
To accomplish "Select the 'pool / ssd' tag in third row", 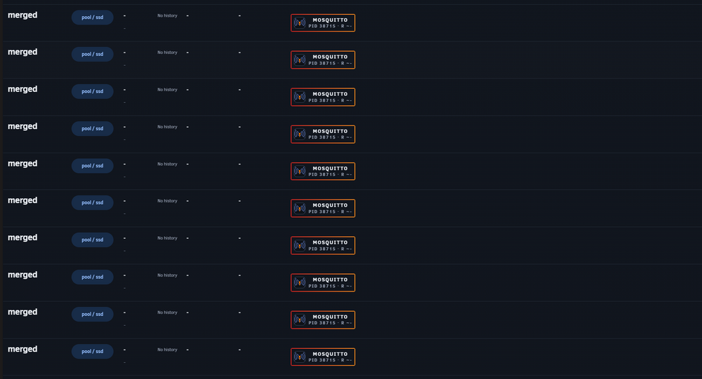I will click(x=92, y=91).
